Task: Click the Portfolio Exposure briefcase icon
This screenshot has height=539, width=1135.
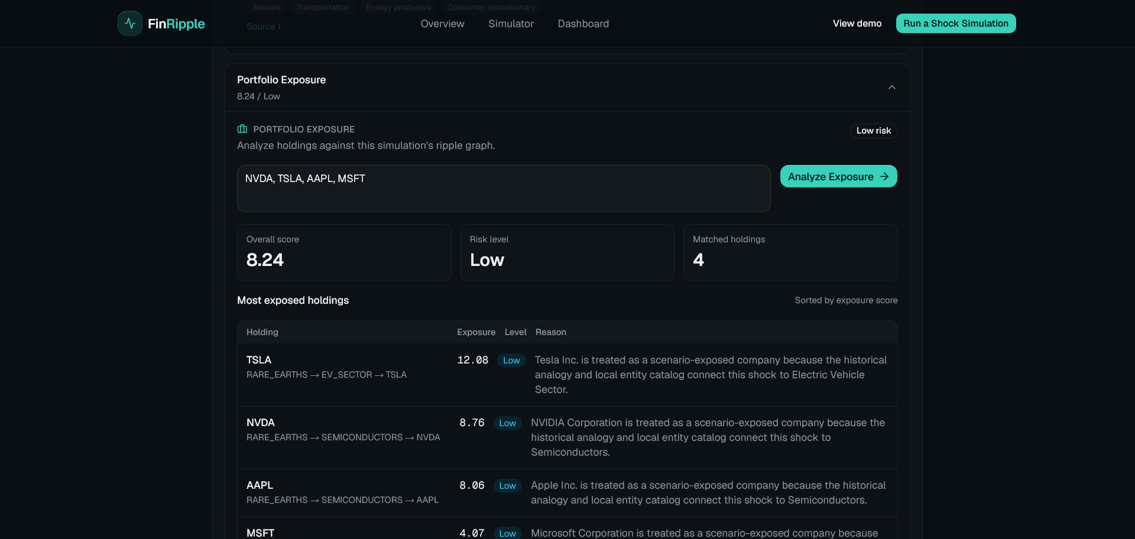Action: click(242, 129)
